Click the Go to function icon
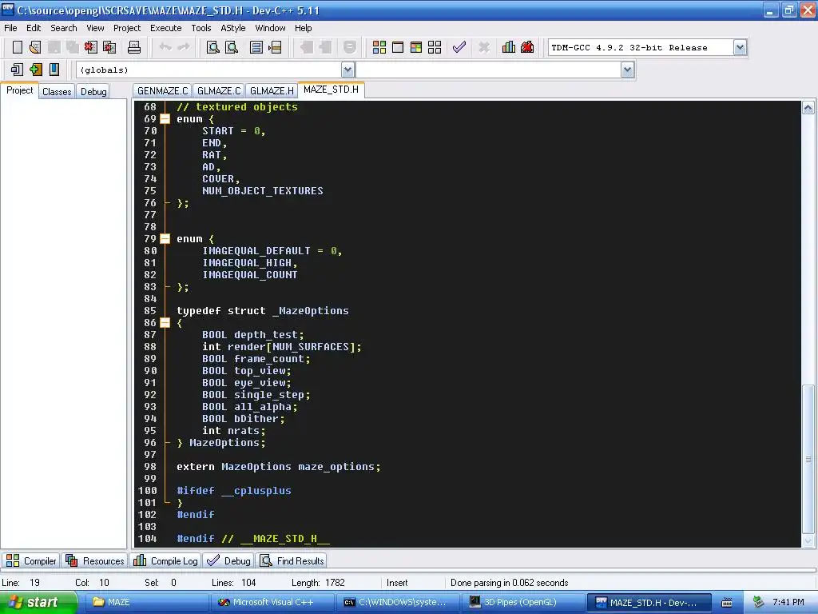The image size is (818, 614). tap(256, 47)
